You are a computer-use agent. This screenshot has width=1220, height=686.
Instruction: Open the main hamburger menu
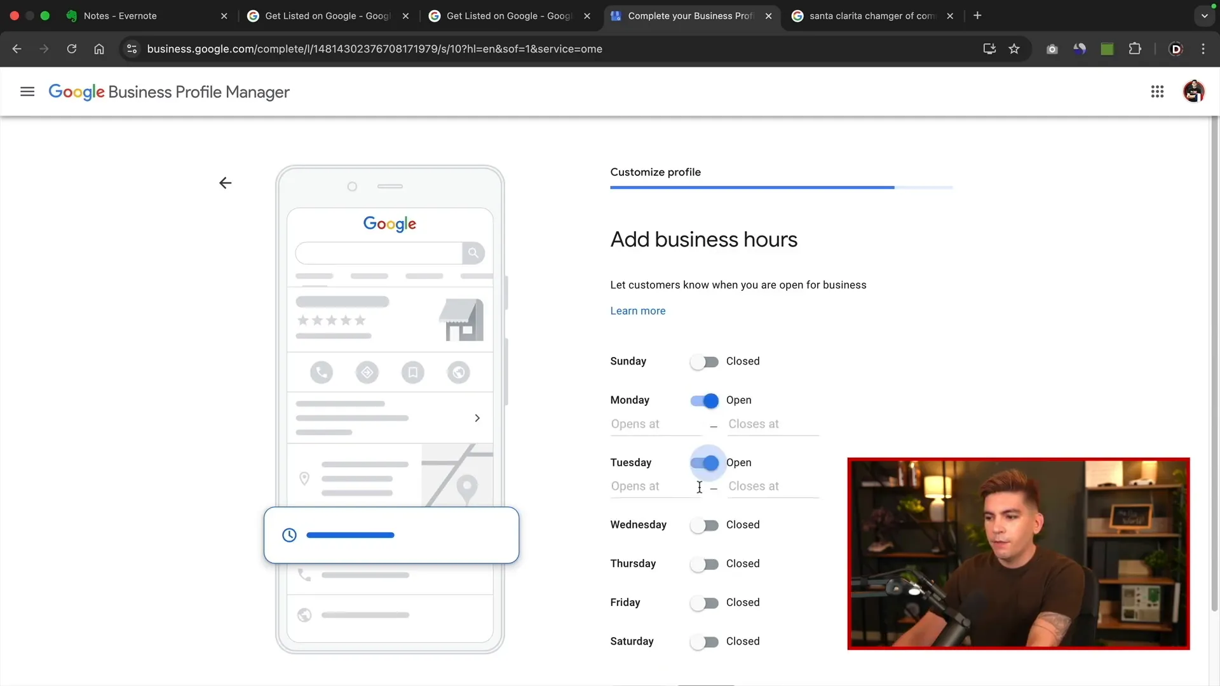(x=27, y=91)
